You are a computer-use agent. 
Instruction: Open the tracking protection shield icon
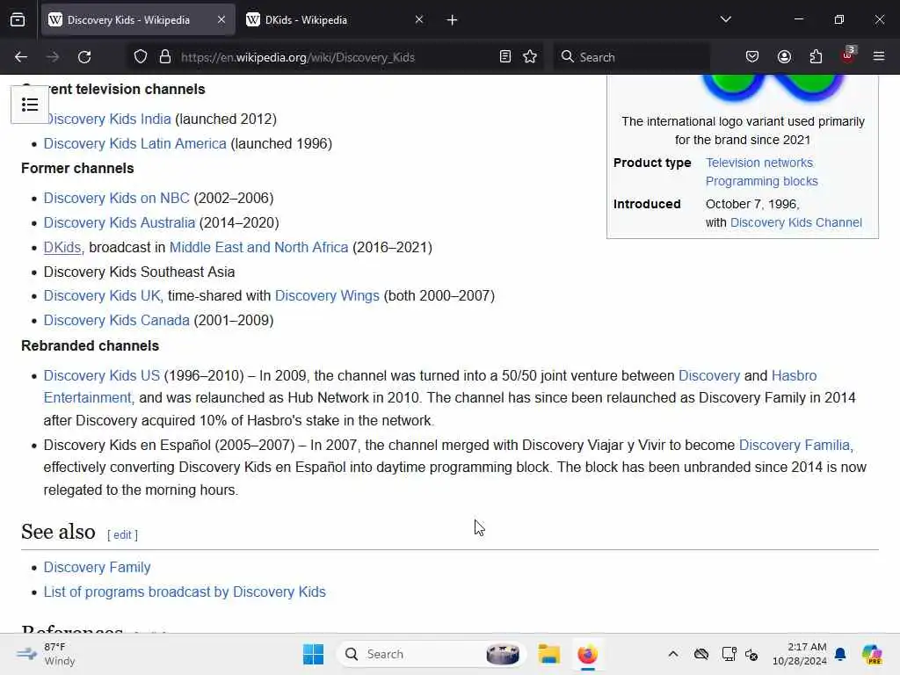141,57
